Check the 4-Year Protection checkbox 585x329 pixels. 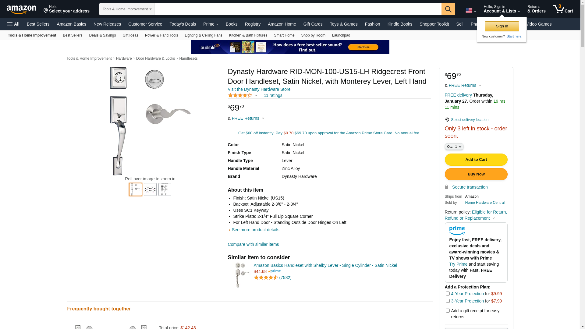pyautogui.click(x=448, y=294)
